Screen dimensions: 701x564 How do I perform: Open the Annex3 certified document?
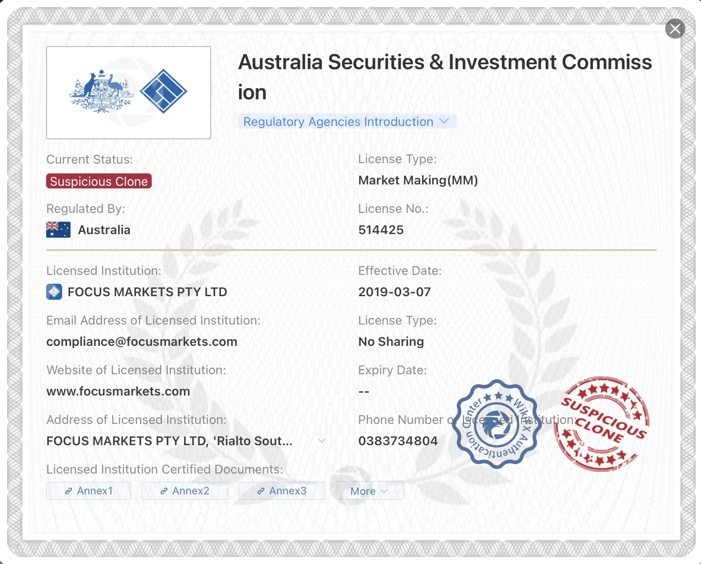tap(282, 491)
